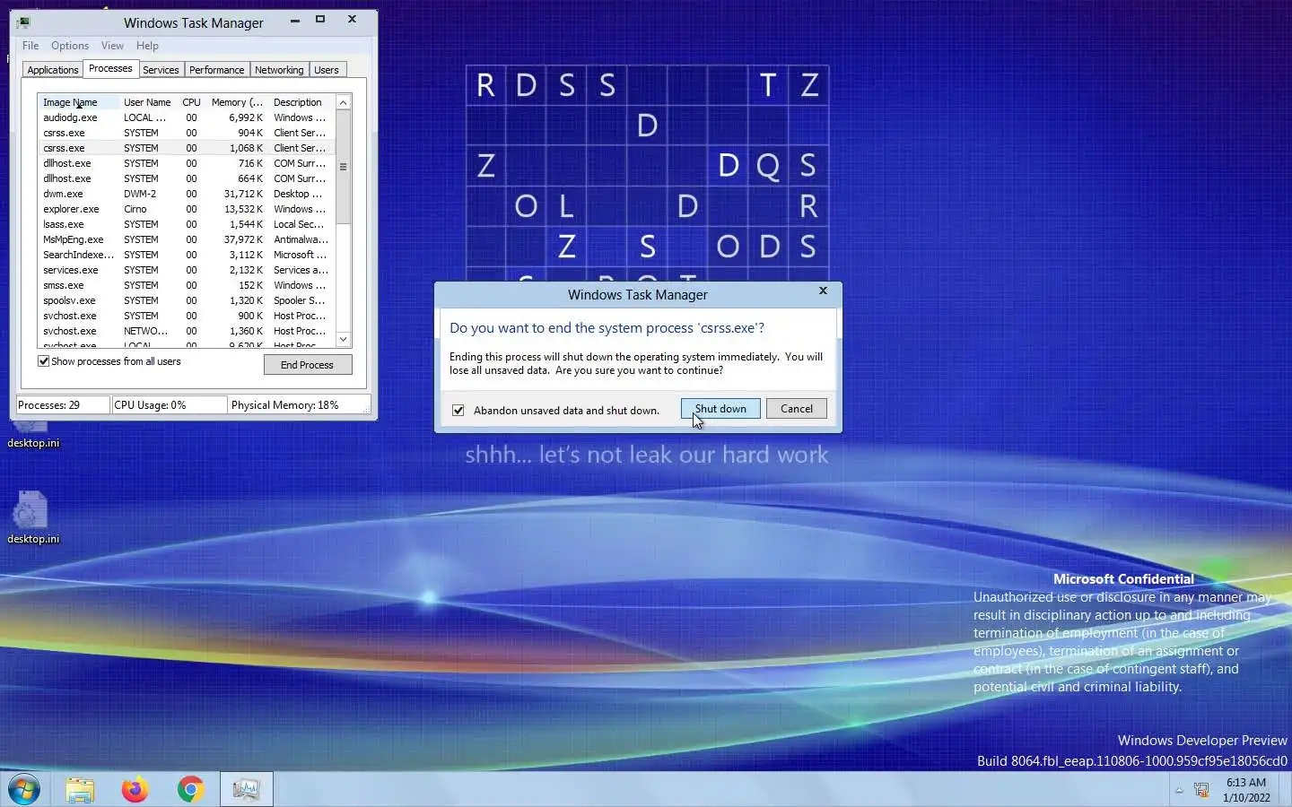1292x807 pixels.
Task: Open the View menu in Task Manager
Action: pos(112,46)
